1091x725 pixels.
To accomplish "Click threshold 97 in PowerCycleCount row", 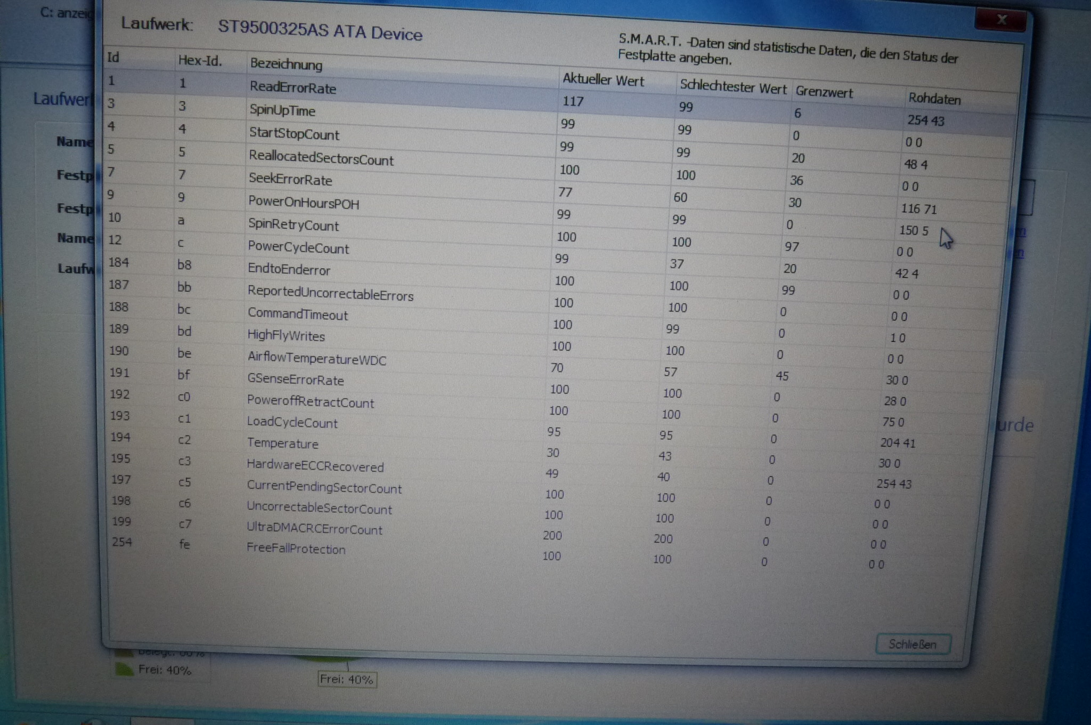I will point(792,247).
